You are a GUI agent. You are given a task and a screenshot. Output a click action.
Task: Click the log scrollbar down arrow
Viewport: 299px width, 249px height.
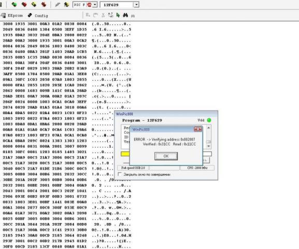click(209, 146)
